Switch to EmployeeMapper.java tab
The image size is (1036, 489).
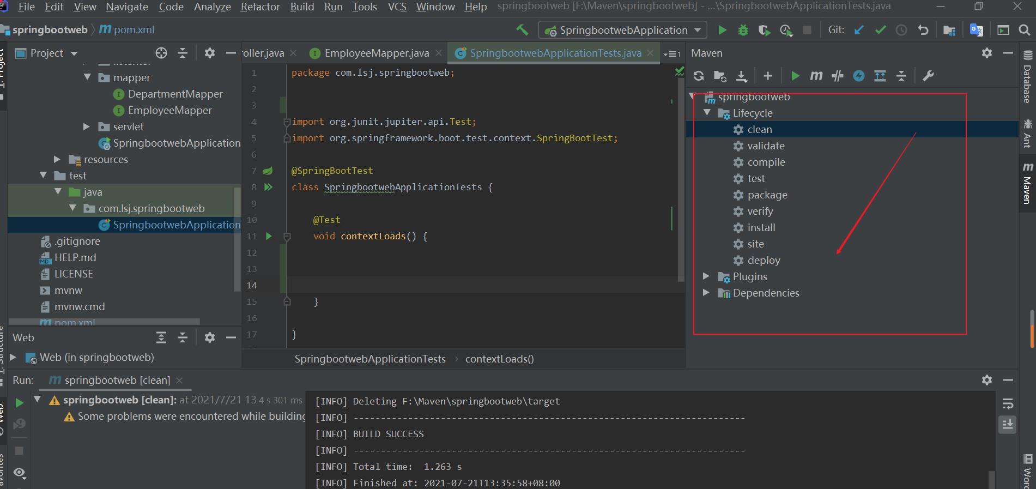[x=377, y=53]
